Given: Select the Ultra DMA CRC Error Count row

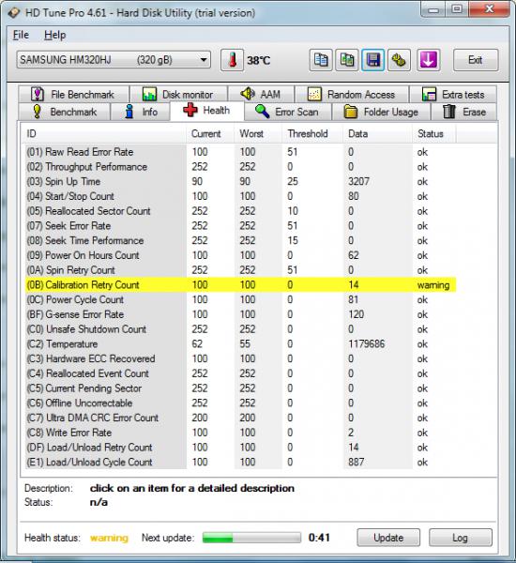Looking at the screenshot, I should [240, 418].
